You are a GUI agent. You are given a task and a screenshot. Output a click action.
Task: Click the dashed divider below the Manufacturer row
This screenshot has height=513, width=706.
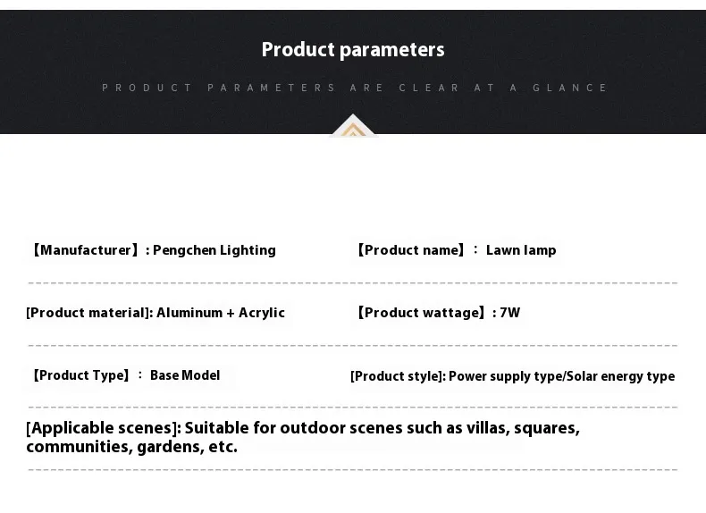(x=353, y=282)
